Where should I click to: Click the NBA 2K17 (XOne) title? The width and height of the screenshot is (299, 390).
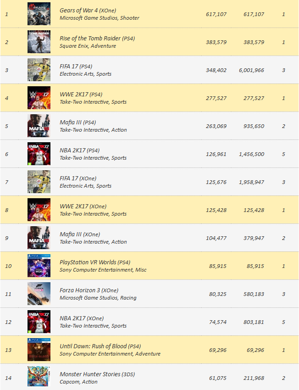point(72,318)
